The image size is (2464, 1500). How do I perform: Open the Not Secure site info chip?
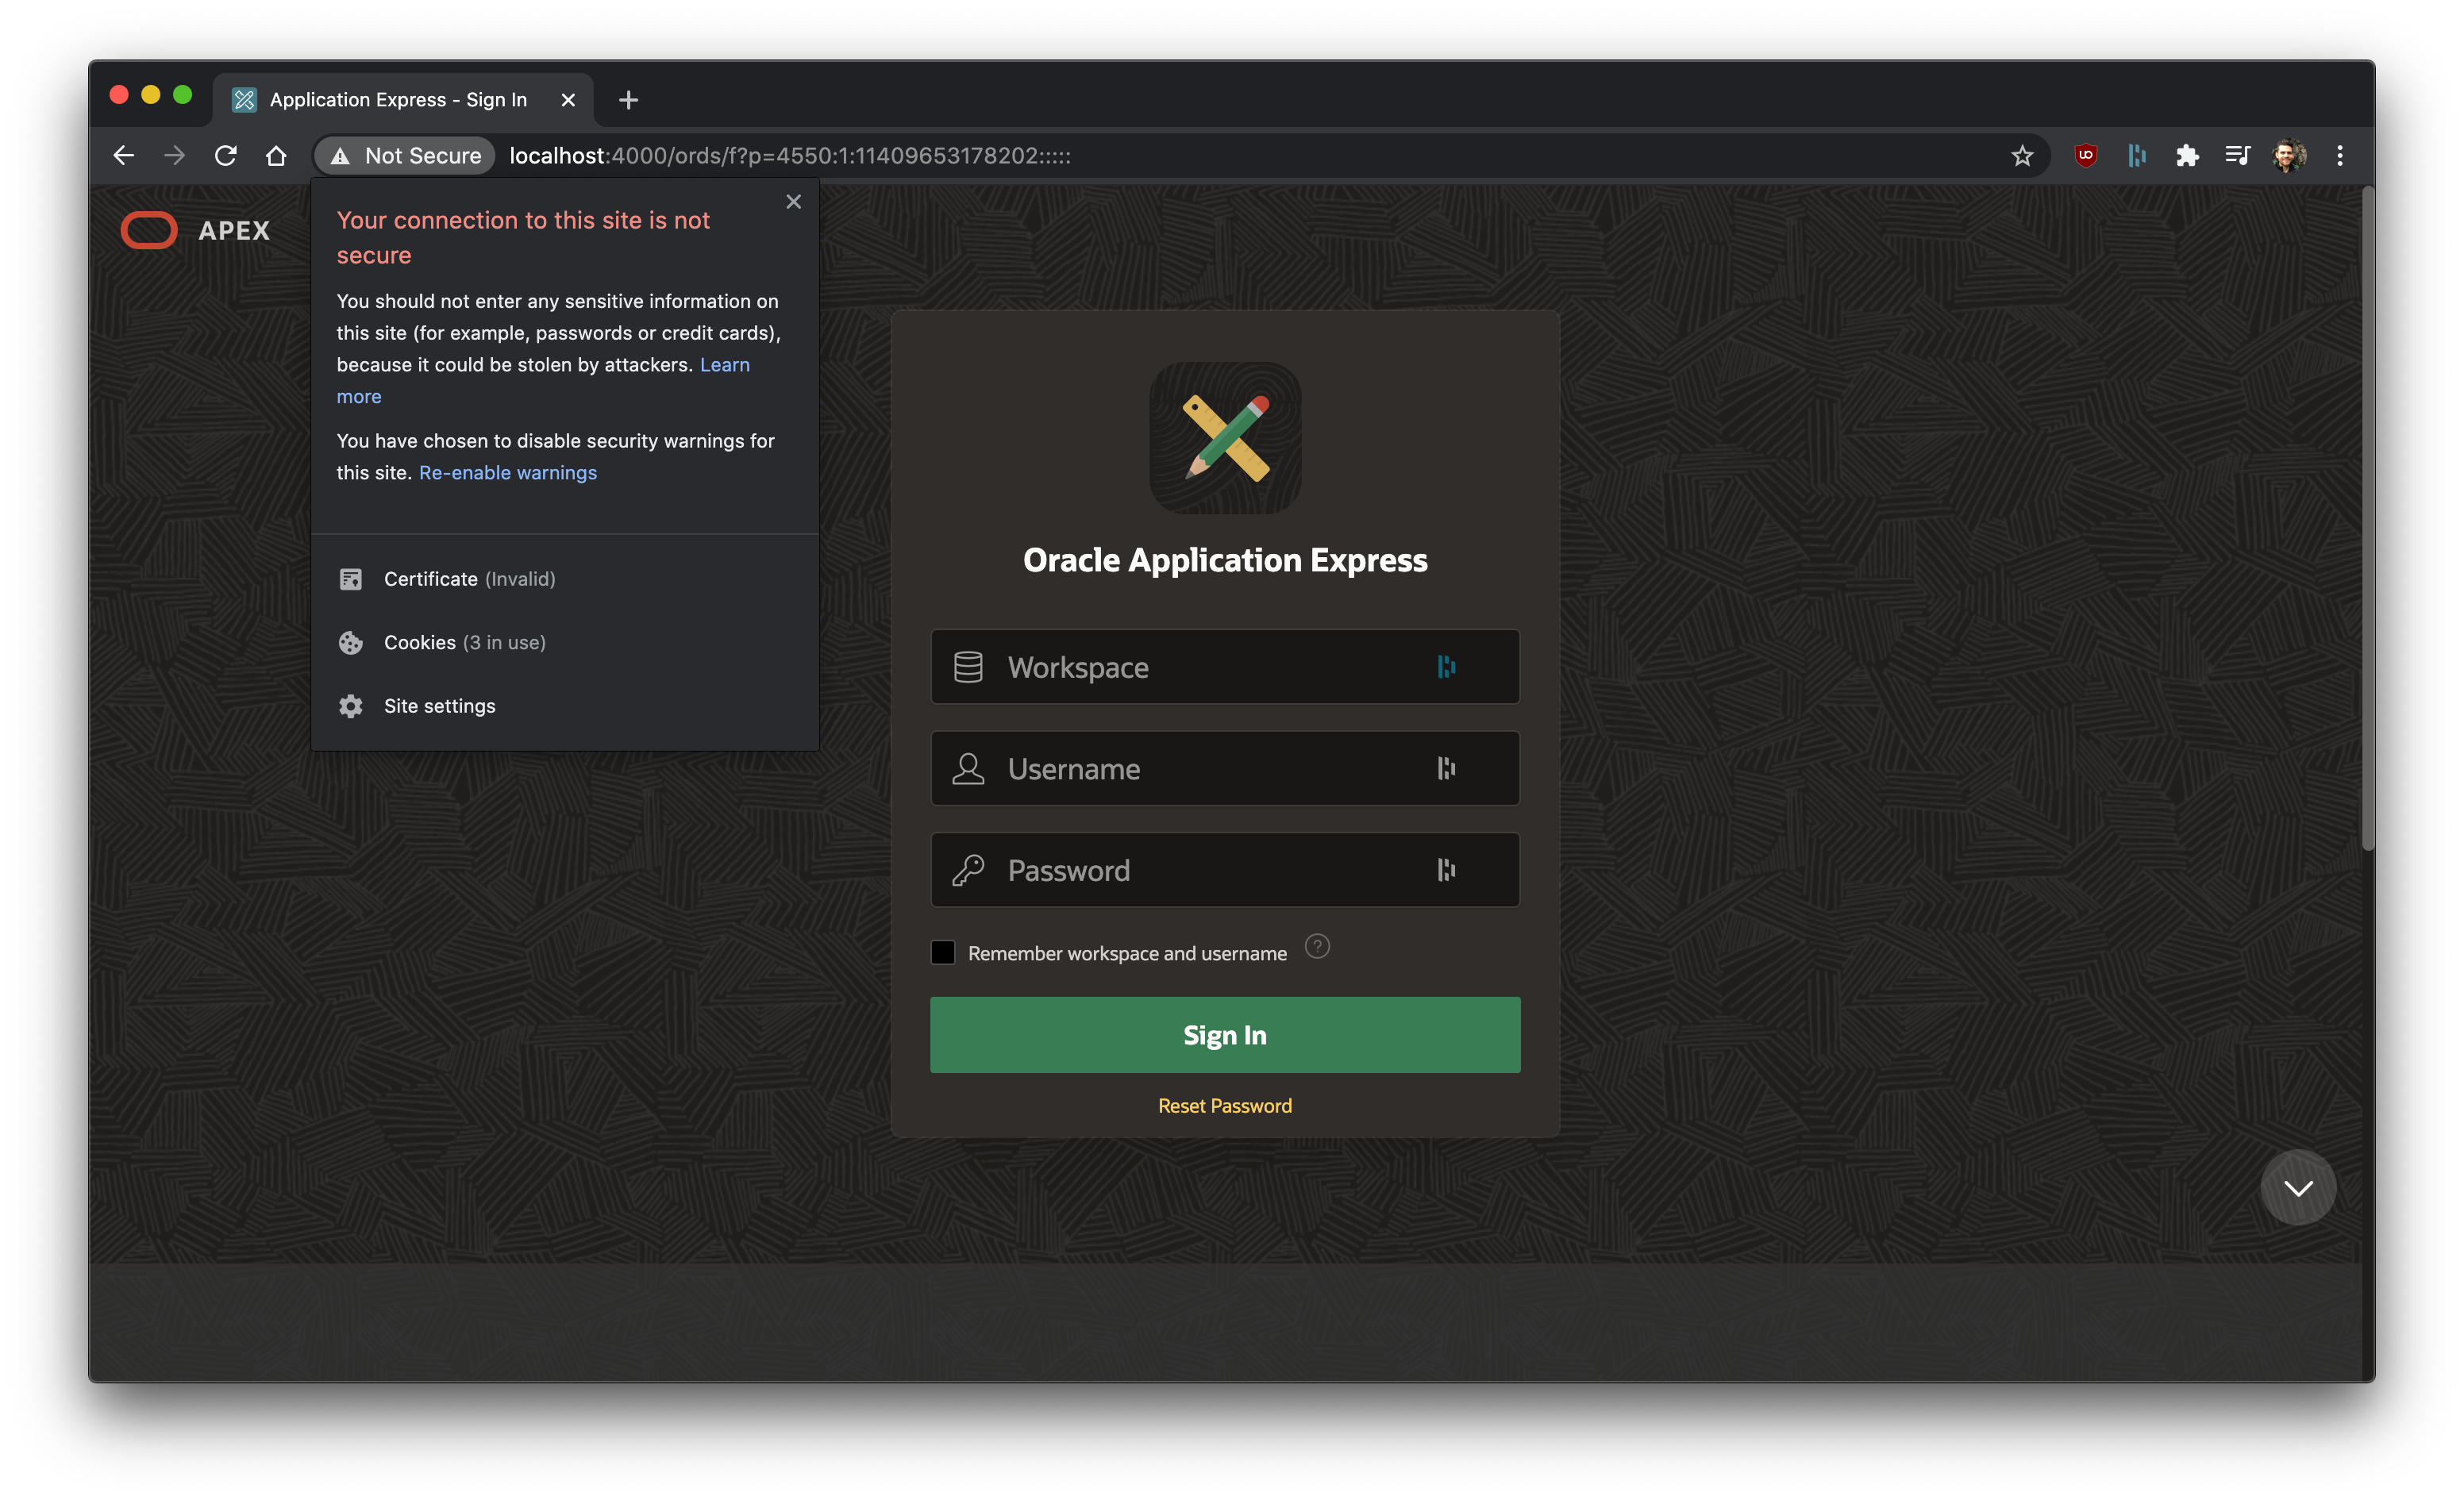(x=405, y=156)
